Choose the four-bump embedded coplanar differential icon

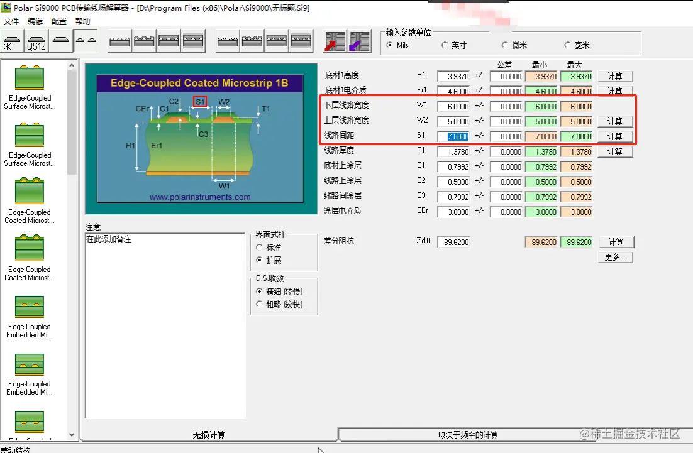(277, 41)
